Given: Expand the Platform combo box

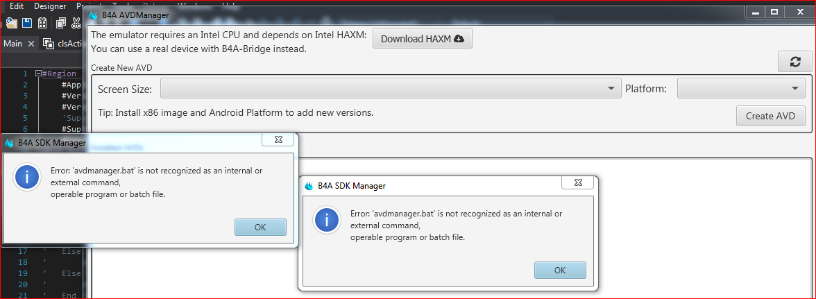Looking at the screenshot, I should (740, 88).
